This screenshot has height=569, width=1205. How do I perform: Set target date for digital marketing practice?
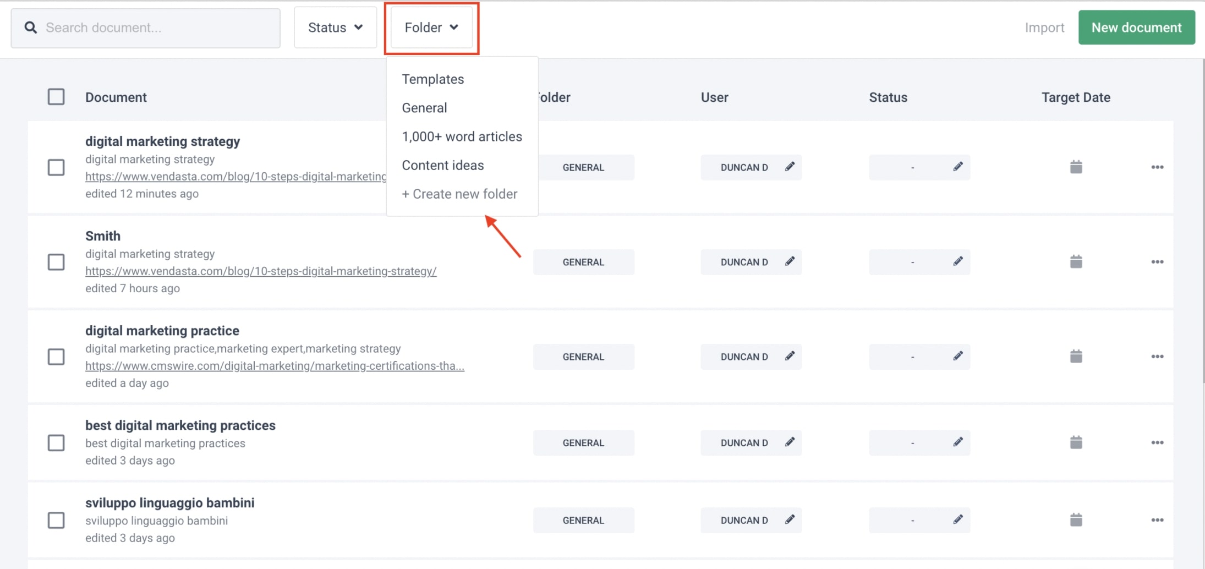click(1076, 356)
